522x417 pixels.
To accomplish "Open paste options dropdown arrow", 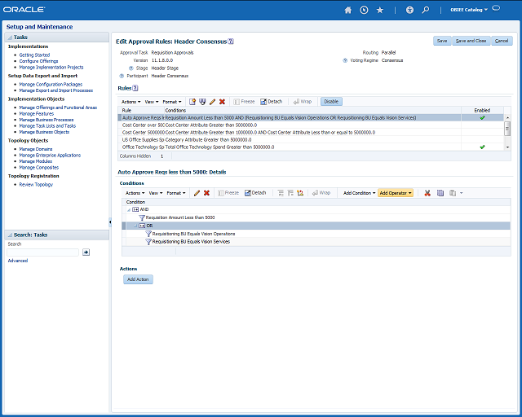I will [462, 193].
